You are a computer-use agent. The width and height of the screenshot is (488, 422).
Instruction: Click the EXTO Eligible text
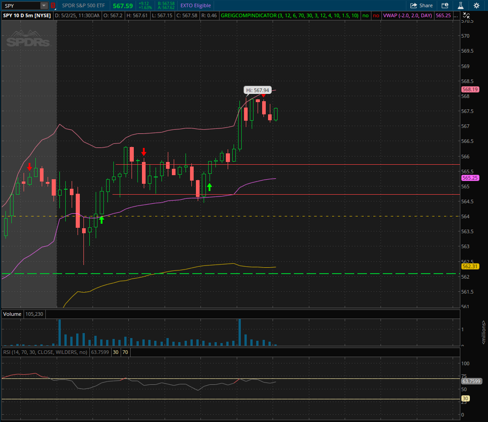click(x=195, y=5)
